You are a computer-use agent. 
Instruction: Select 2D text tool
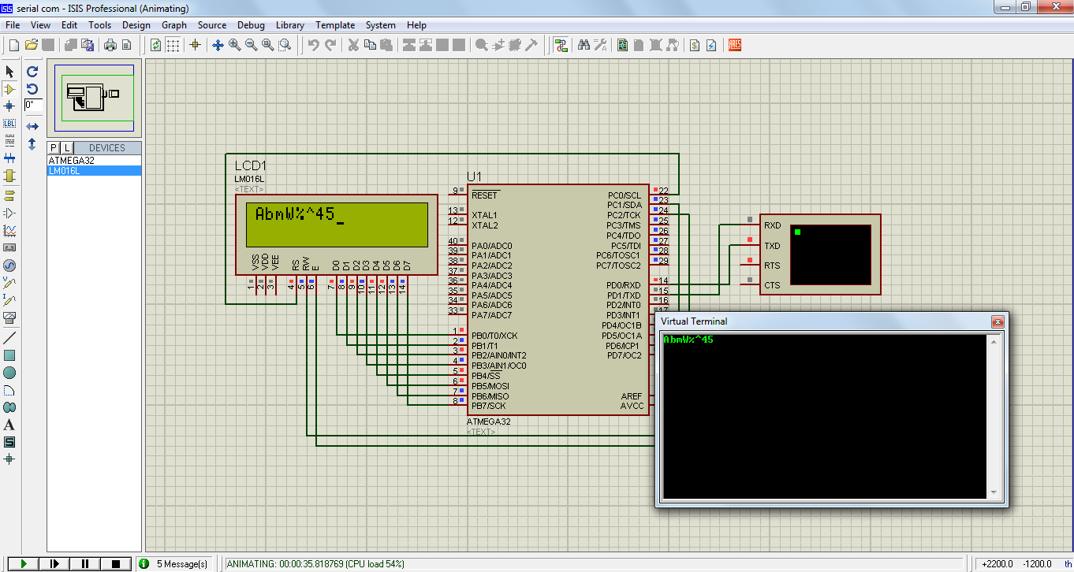[9, 425]
